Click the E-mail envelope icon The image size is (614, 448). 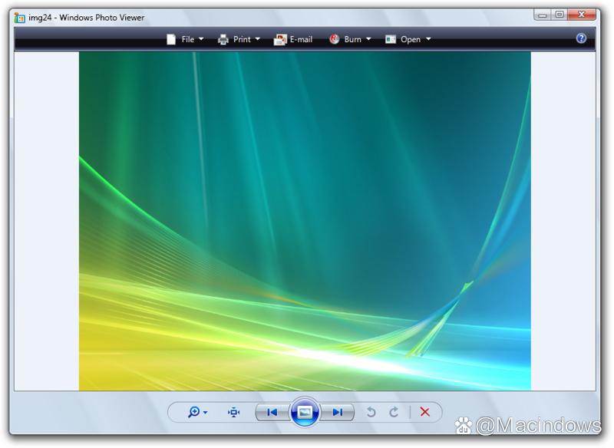click(x=279, y=40)
